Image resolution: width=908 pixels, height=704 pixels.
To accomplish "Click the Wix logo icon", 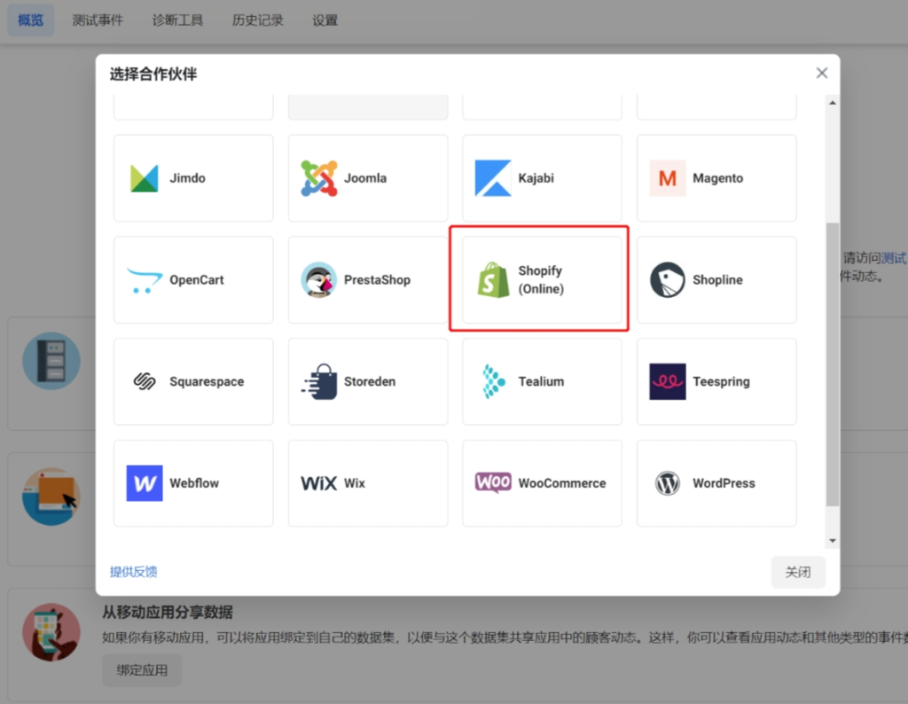I will [319, 483].
